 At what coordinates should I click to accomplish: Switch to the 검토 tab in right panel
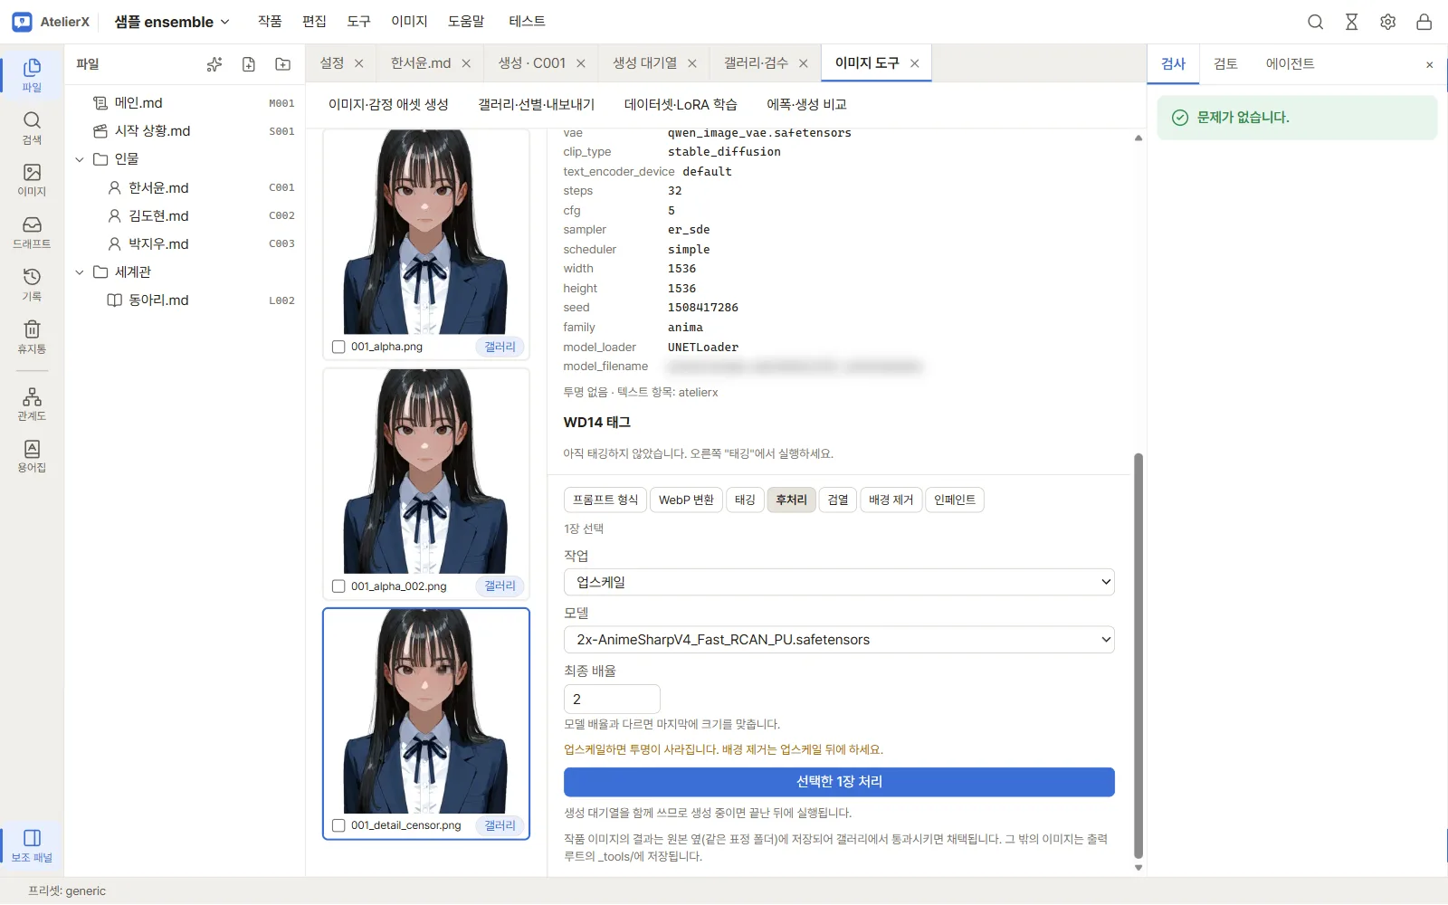pyautogui.click(x=1225, y=63)
